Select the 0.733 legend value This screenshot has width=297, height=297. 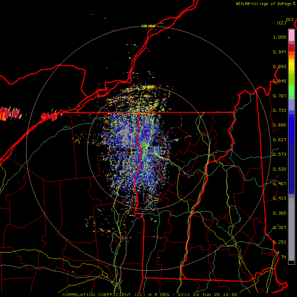click(x=280, y=111)
